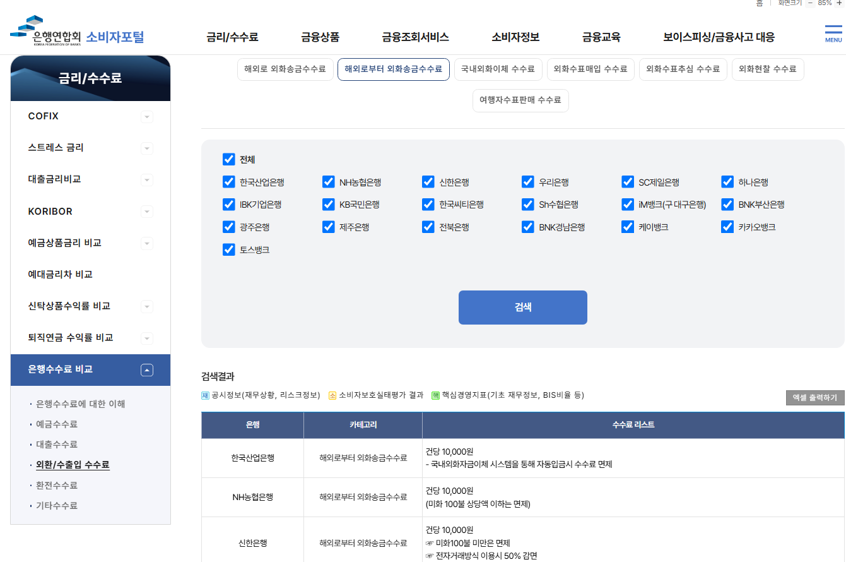Screen dimensions: 846x562
Task: Uncheck the 신한은행 checkbox
Action: [x=428, y=182]
